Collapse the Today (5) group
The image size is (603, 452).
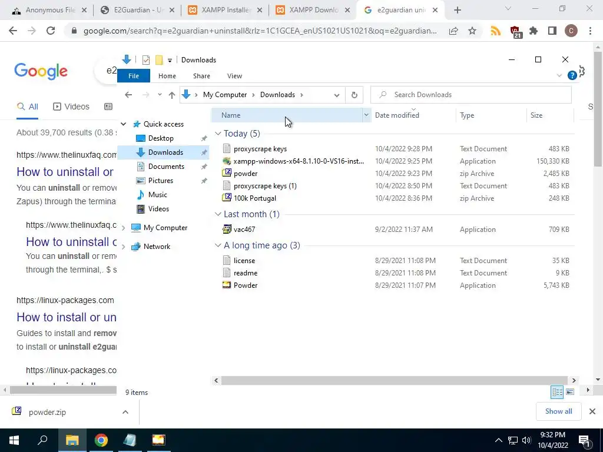tap(218, 134)
